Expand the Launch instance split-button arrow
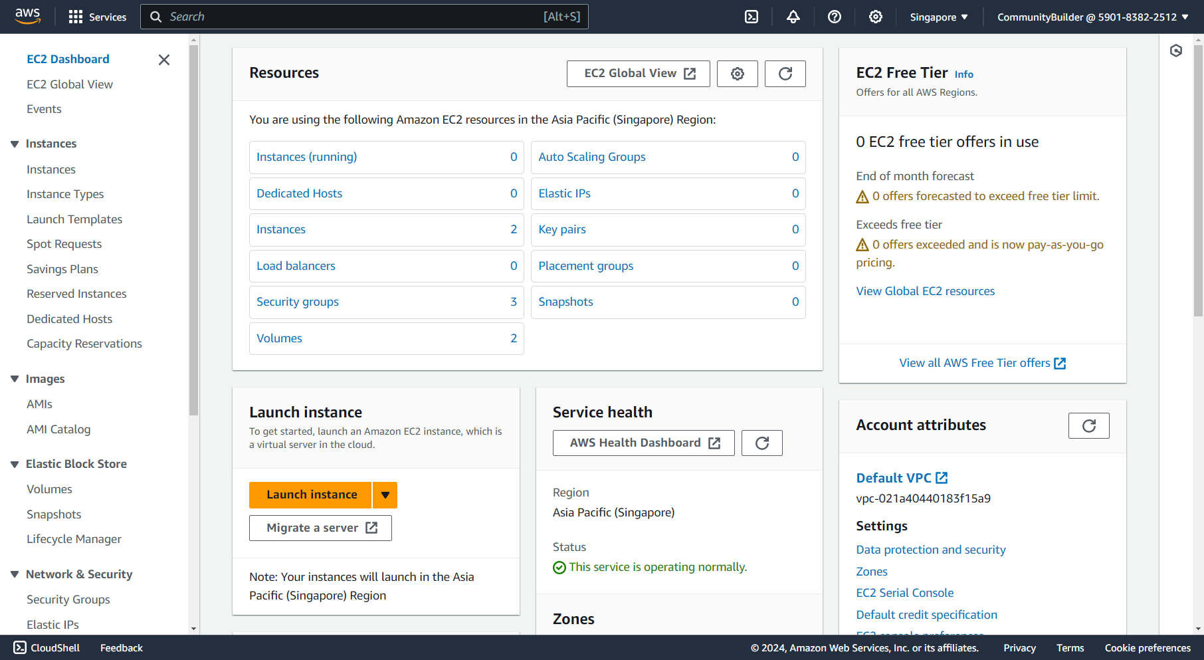This screenshot has height=660, width=1204. click(385, 495)
